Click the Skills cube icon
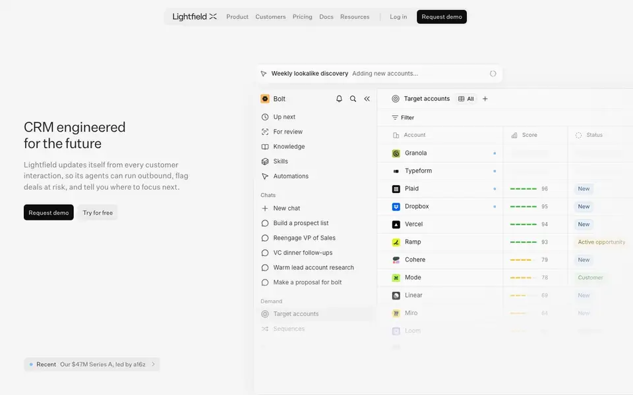 [265, 161]
